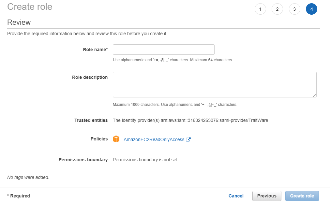Click the '* Required' footer note
Image resolution: width=330 pixels, height=203 pixels.
click(19, 196)
